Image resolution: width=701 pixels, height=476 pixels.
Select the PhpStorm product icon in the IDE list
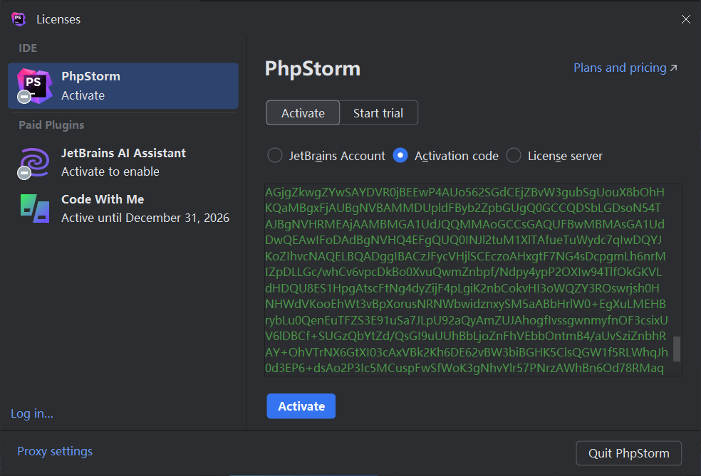[34, 85]
